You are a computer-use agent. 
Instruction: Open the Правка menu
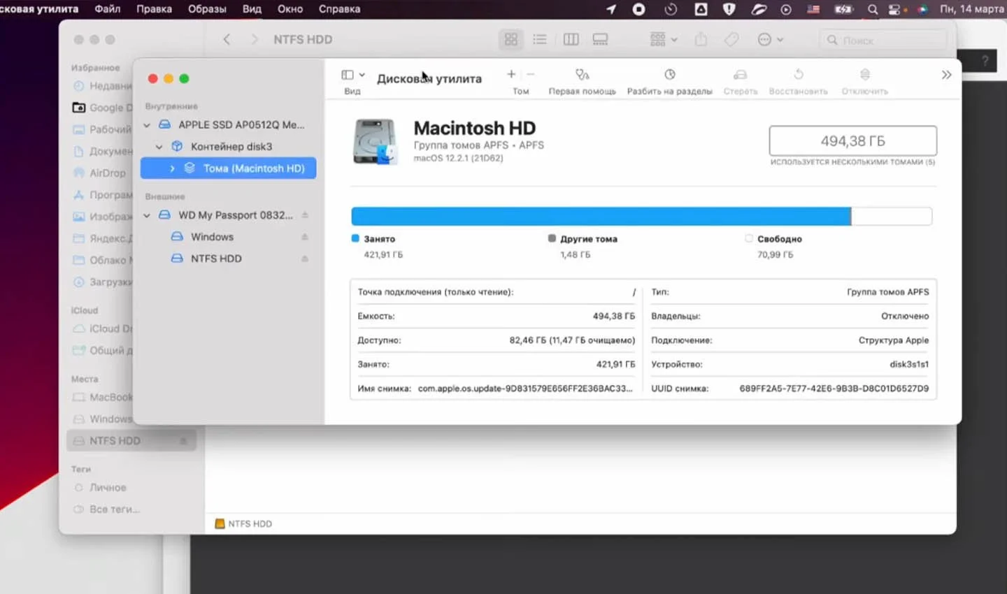tap(154, 9)
